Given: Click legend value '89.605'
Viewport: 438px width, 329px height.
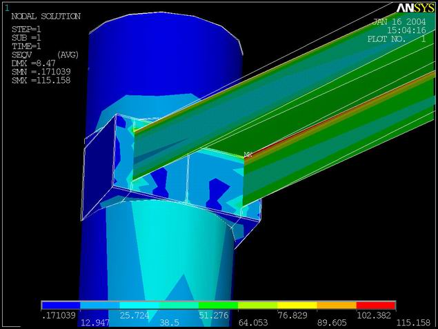Looking at the screenshot, I should click(x=332, y=323).
